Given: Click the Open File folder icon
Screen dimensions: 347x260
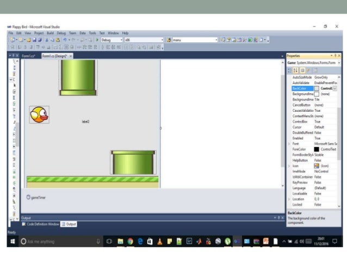Looking at the screenshot, I should pyautogui.click(x=28, y=40).
